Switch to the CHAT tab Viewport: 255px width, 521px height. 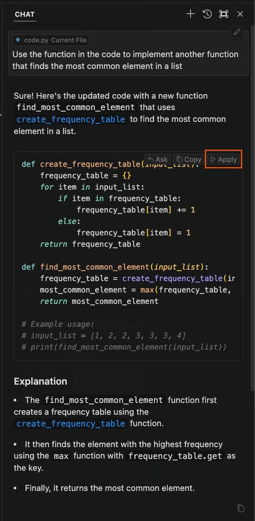[x=24, y=14]
